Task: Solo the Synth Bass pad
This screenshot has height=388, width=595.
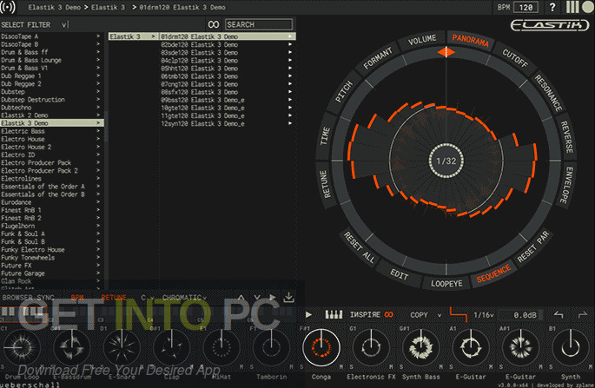Action: [x=401, y=367]
